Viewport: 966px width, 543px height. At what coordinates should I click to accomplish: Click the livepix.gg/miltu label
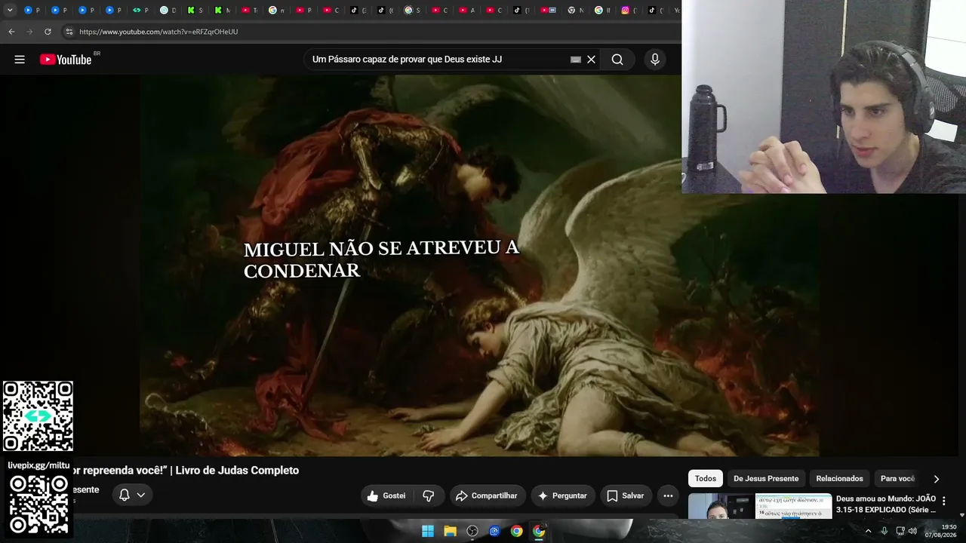(x=38, y=465)
